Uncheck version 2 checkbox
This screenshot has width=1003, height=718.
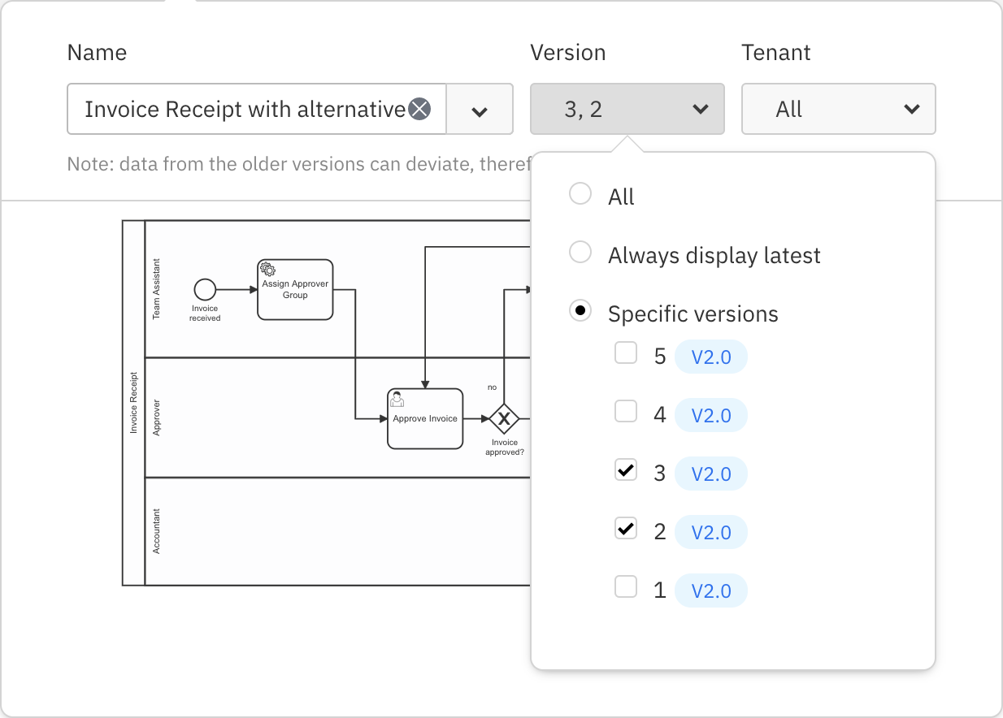click(x=625, y=529)
